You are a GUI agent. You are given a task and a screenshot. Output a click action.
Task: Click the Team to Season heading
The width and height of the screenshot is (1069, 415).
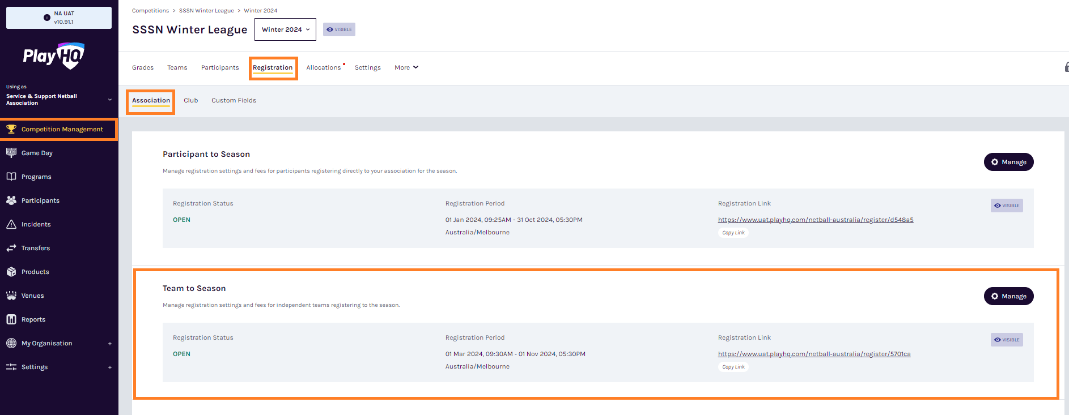pos(194,288)
